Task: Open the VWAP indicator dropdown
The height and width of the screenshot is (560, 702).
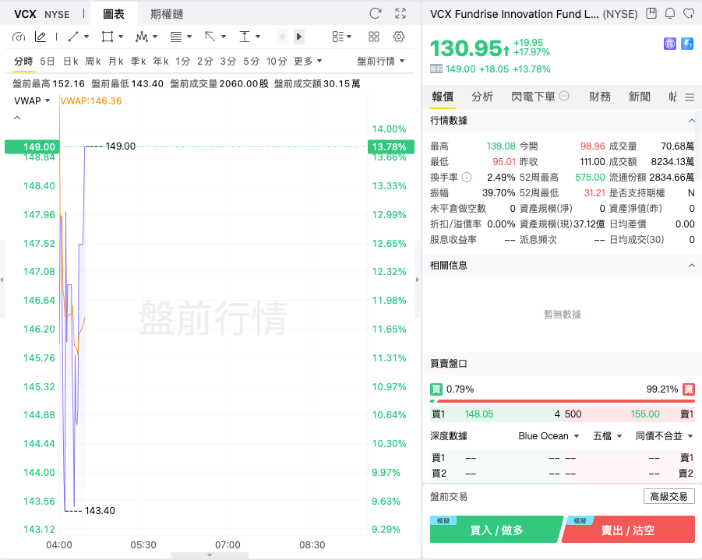Action: tap(32, 100)
